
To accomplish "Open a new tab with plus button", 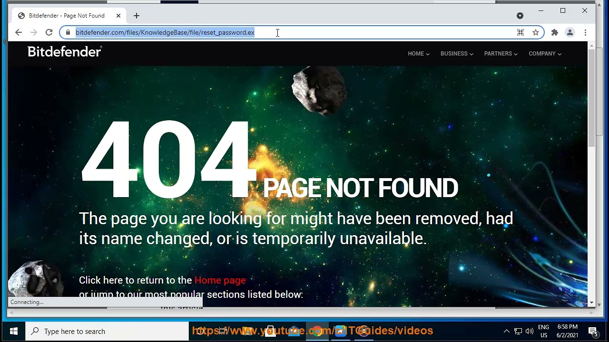I will pyautogui.click(x=137, y=16).
